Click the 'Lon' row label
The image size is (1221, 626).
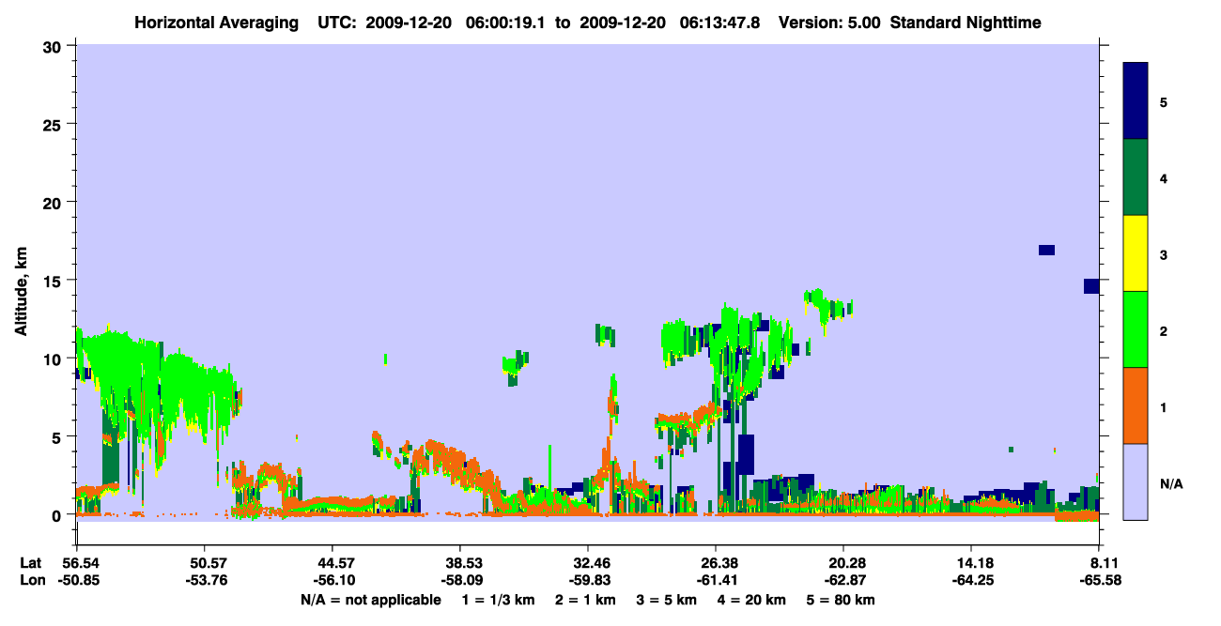click(x=32, y=580)
